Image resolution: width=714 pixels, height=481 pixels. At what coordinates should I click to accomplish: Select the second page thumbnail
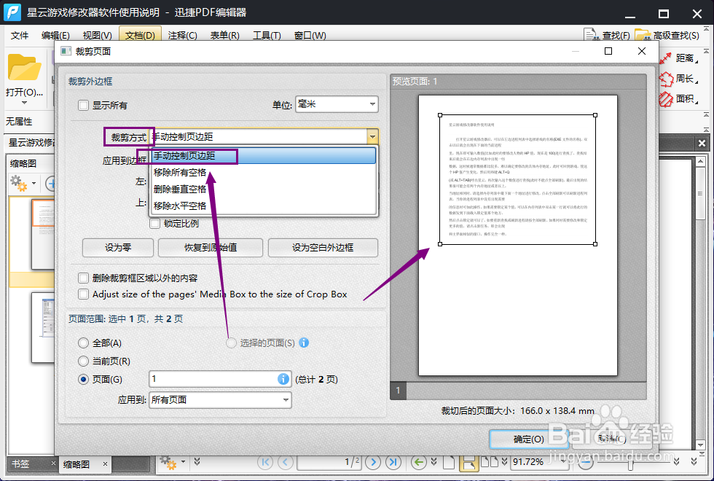(x=43, y=327)
